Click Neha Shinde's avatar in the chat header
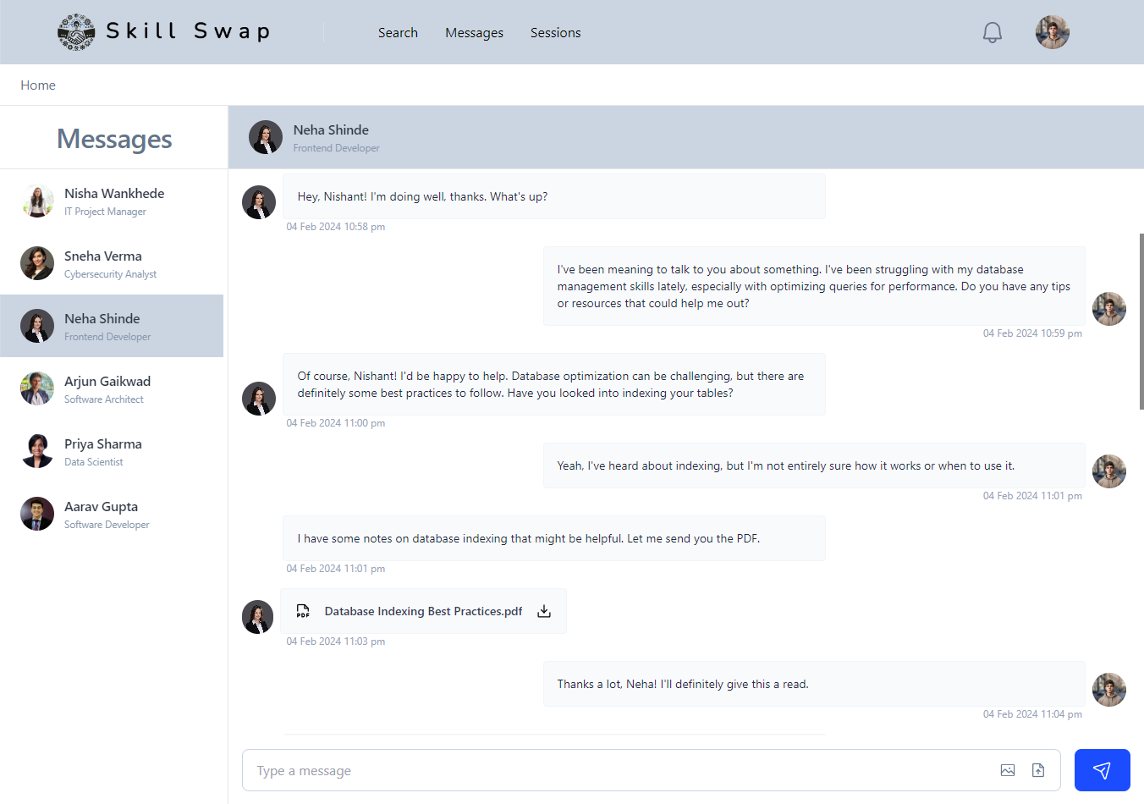 (x=266, y=136)
